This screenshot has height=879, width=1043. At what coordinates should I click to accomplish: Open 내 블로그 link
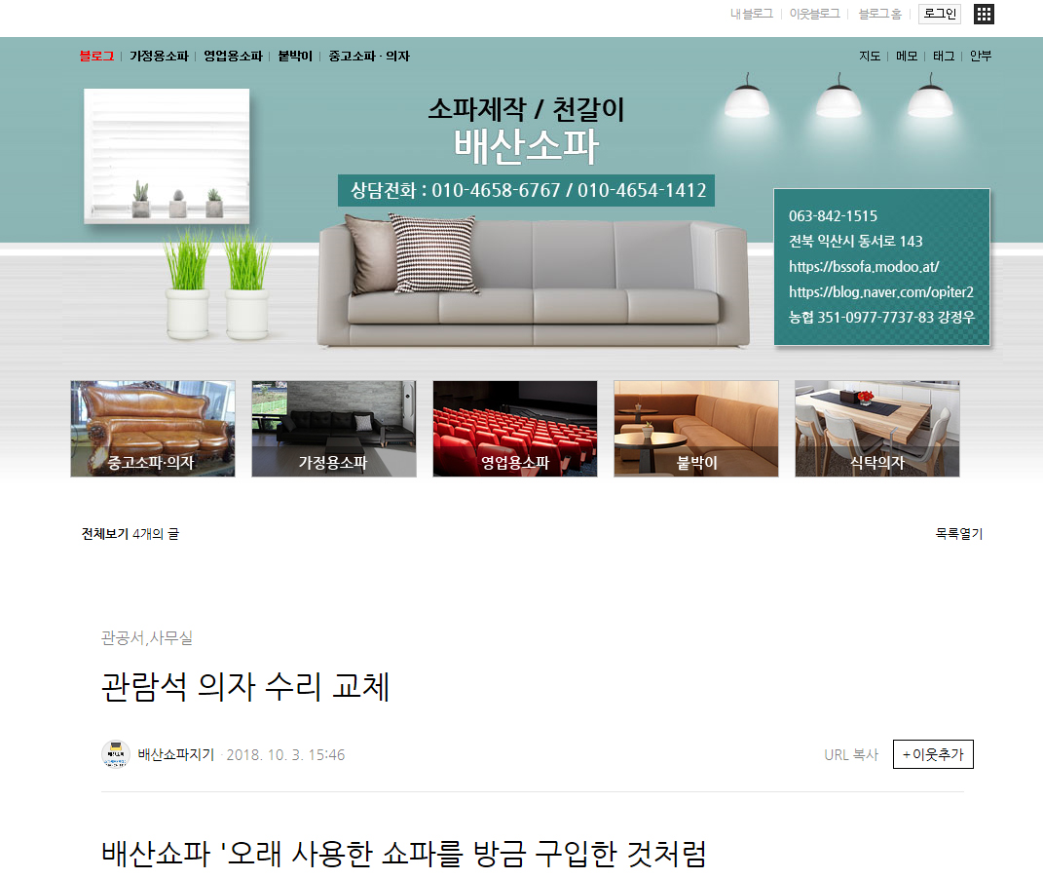pos(751,14)
